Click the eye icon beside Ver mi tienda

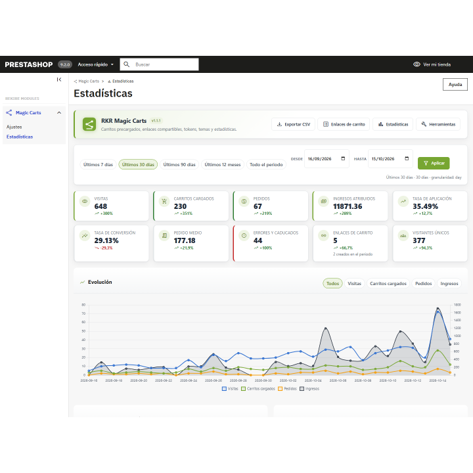tap(417, 64)
